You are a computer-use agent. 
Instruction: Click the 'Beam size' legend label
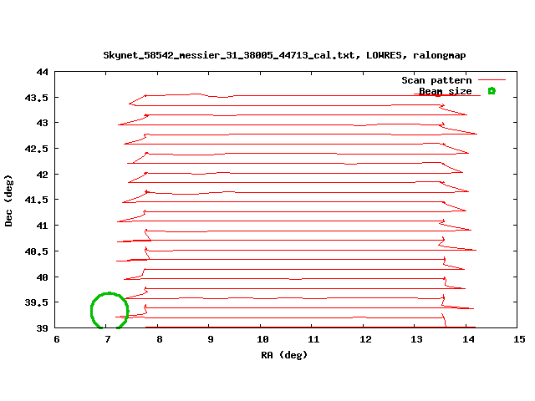pyautogui.click(x=446, y=91)
